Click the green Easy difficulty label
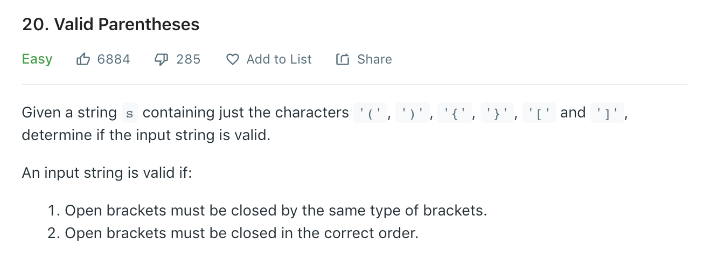The image size is (710, 278). tap(37, 59)
